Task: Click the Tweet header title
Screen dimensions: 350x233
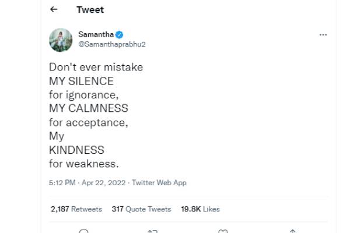Action: click(89, 10)
